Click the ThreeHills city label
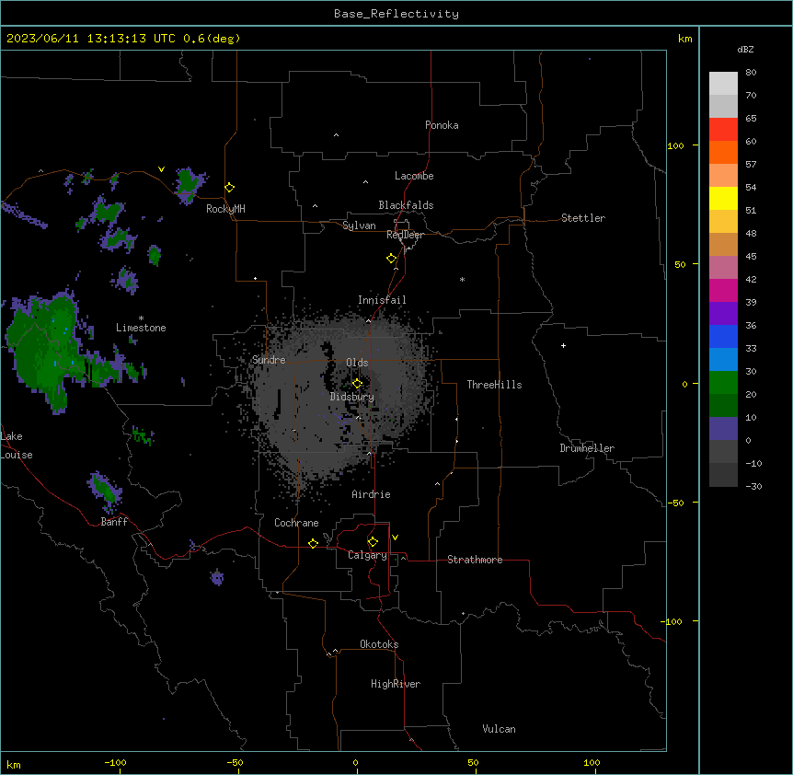 494,385
